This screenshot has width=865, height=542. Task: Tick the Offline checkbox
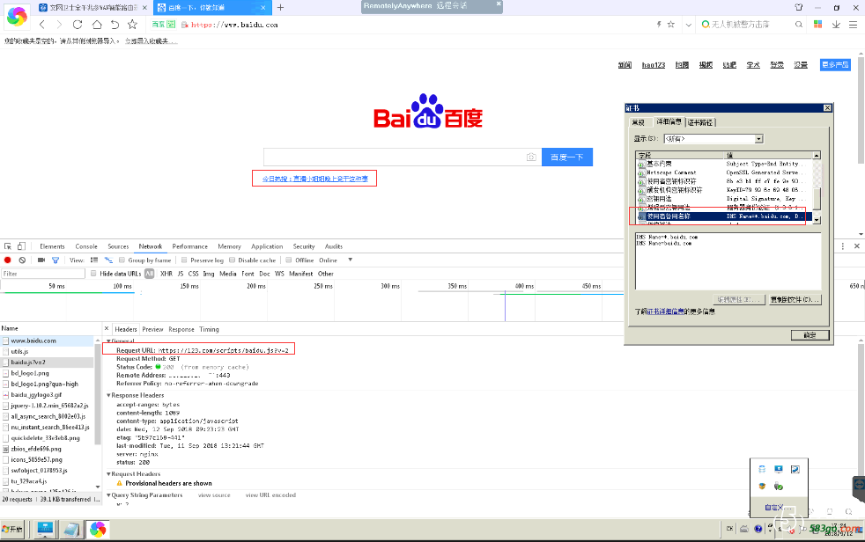tap(289, 260)
